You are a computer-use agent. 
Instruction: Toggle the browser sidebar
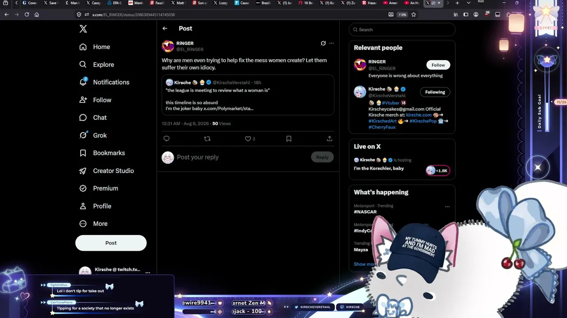466,15
